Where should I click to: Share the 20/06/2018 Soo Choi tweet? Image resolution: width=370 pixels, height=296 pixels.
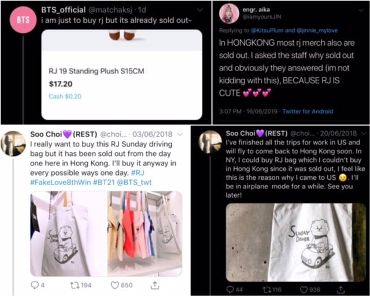pos(341,289)
